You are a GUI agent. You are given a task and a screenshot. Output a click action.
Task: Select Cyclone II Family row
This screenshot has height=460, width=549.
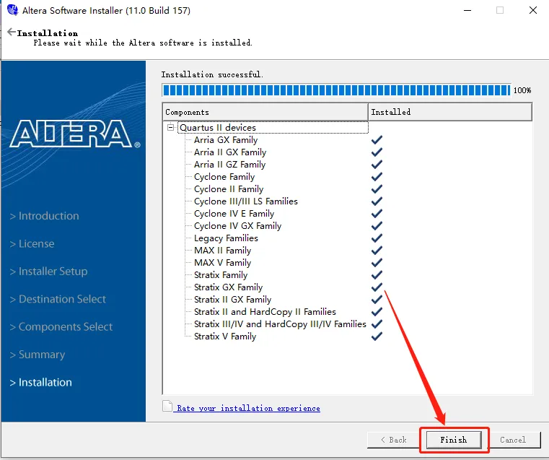click(x=229, y=189)
